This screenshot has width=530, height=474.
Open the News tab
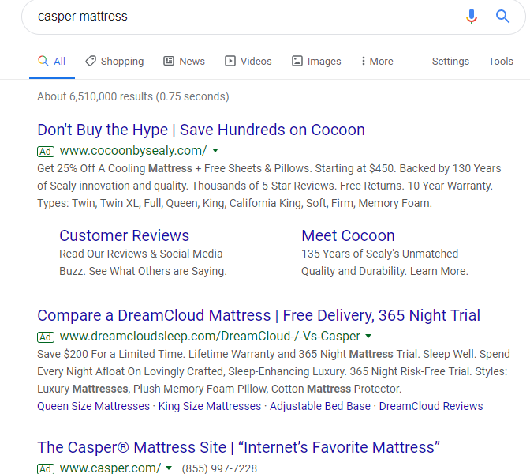(x=185, y=62)
